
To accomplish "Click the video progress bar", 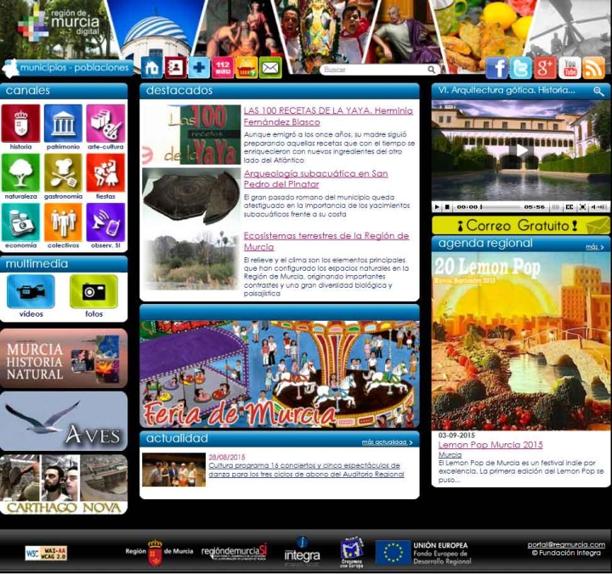I will pos(501,207).
